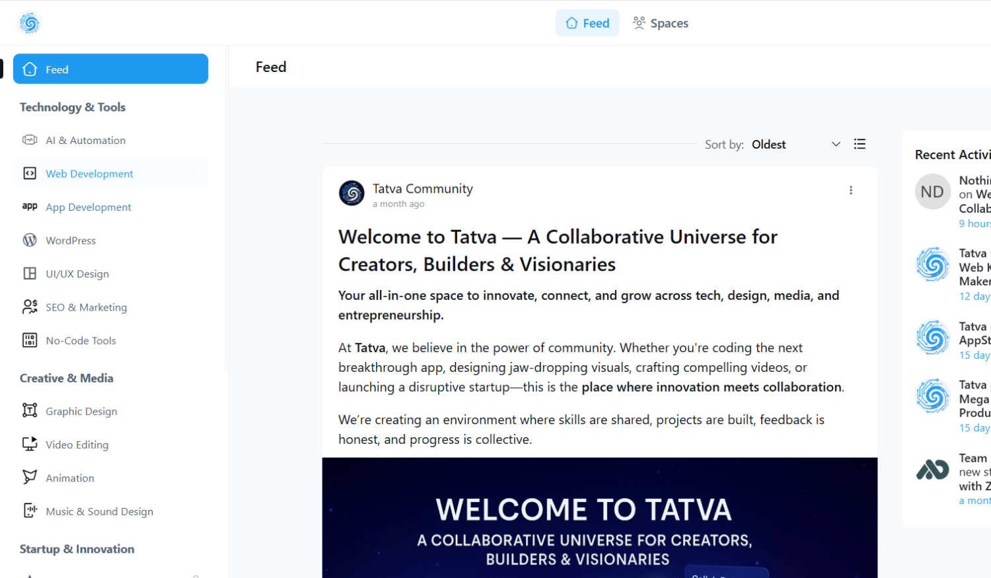This screenshot has width=991, height=578.
Task: Open App Development via its sidebar icon
Action: [x=30, y=206]
